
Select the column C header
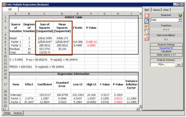tap(44, 14)
